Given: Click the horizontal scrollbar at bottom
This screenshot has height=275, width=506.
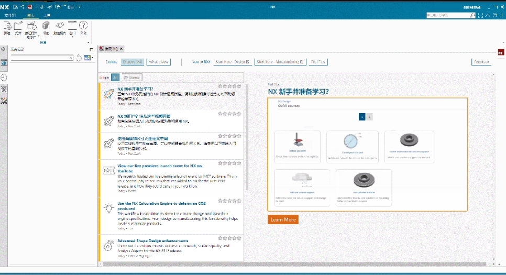Looking at the screenshot, I should point(294,264).
